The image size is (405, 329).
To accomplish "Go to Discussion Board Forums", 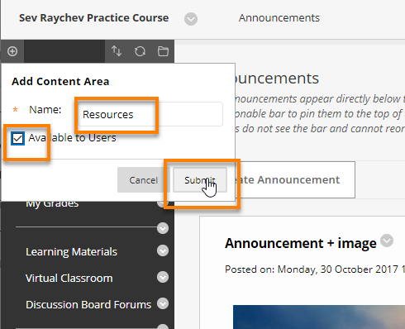I will (x=88, y=304).
